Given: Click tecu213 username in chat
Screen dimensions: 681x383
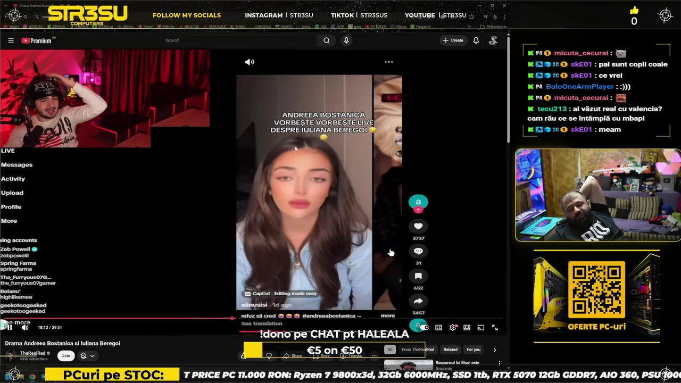Looking at the screenshot, I should coord(552,109).
